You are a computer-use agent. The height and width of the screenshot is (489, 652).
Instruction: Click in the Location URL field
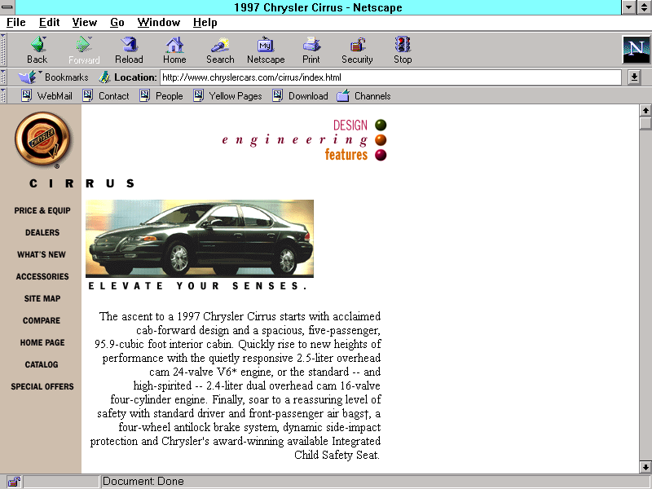point(390,77)
